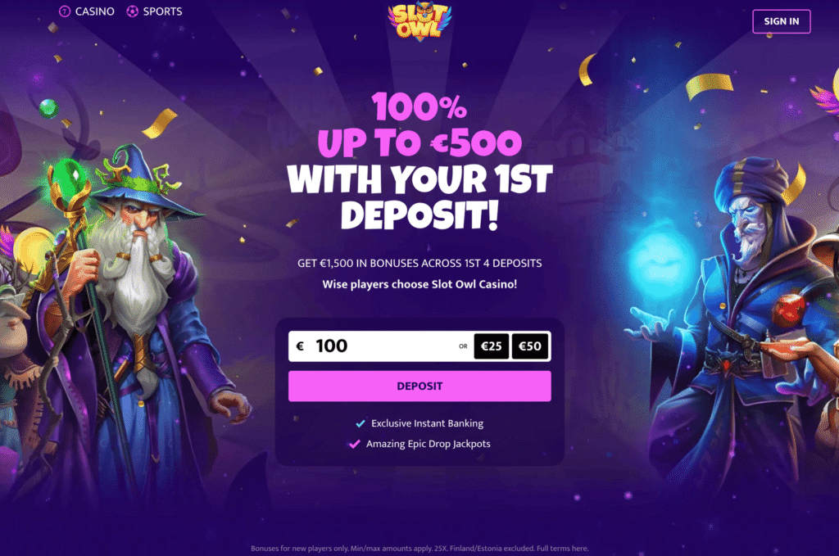Screen dimensions: 839x556
Task: Click the Get €1,500 in bonuses text
Action: (419, 263)
